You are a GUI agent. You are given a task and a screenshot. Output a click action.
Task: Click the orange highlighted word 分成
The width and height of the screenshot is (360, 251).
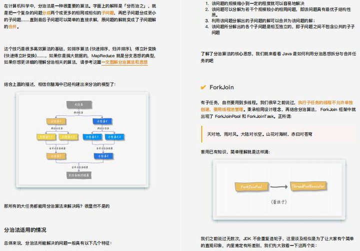[x=46, y=13]
